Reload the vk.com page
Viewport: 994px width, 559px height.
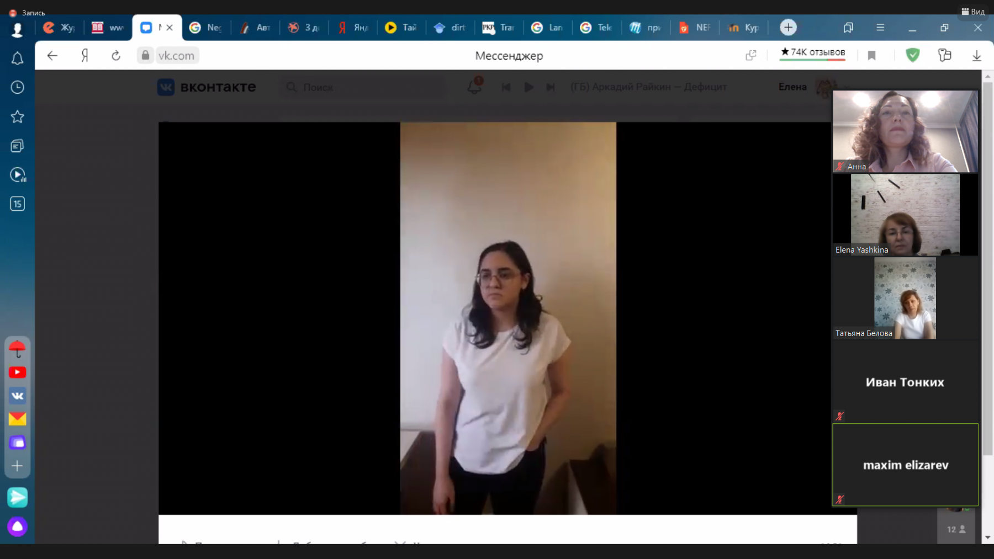click(116, 55)
